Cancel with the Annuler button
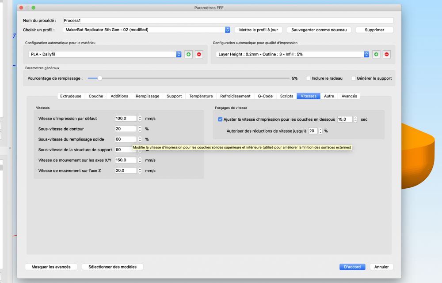 pos(381,267)
